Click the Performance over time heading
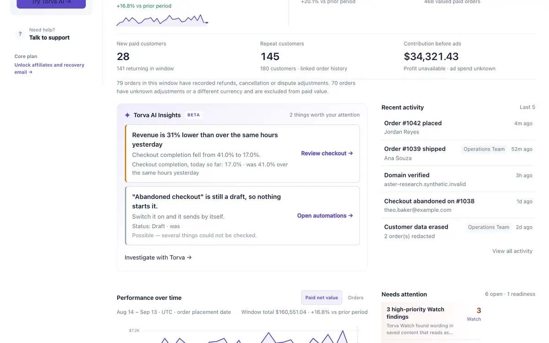 click(149, 298)
